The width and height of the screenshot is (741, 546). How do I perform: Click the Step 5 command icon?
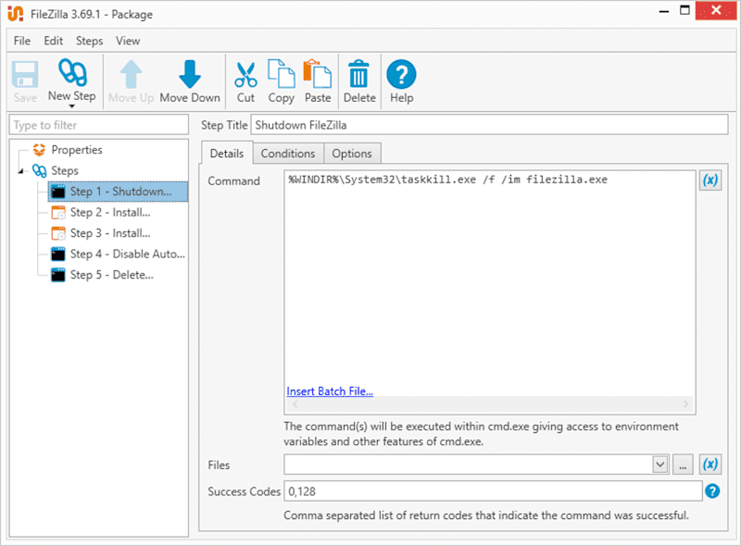pyautogui.click(x=58, y=275)
